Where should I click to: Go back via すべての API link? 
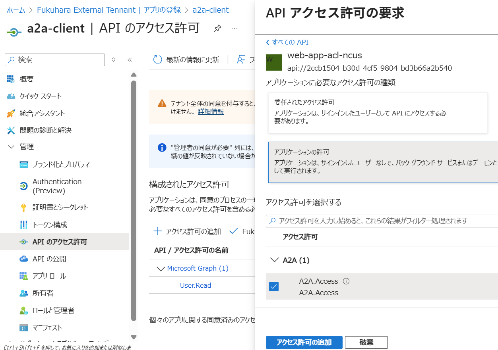287,42
